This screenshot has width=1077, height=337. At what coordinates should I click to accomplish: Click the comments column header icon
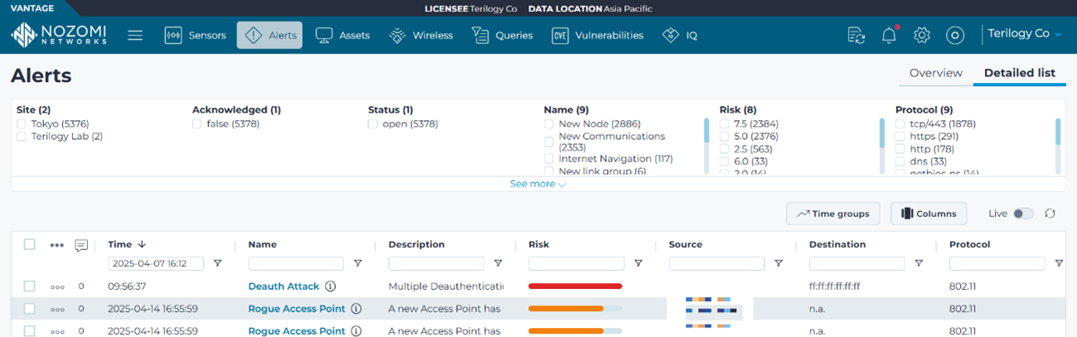(x=81, y=245)
